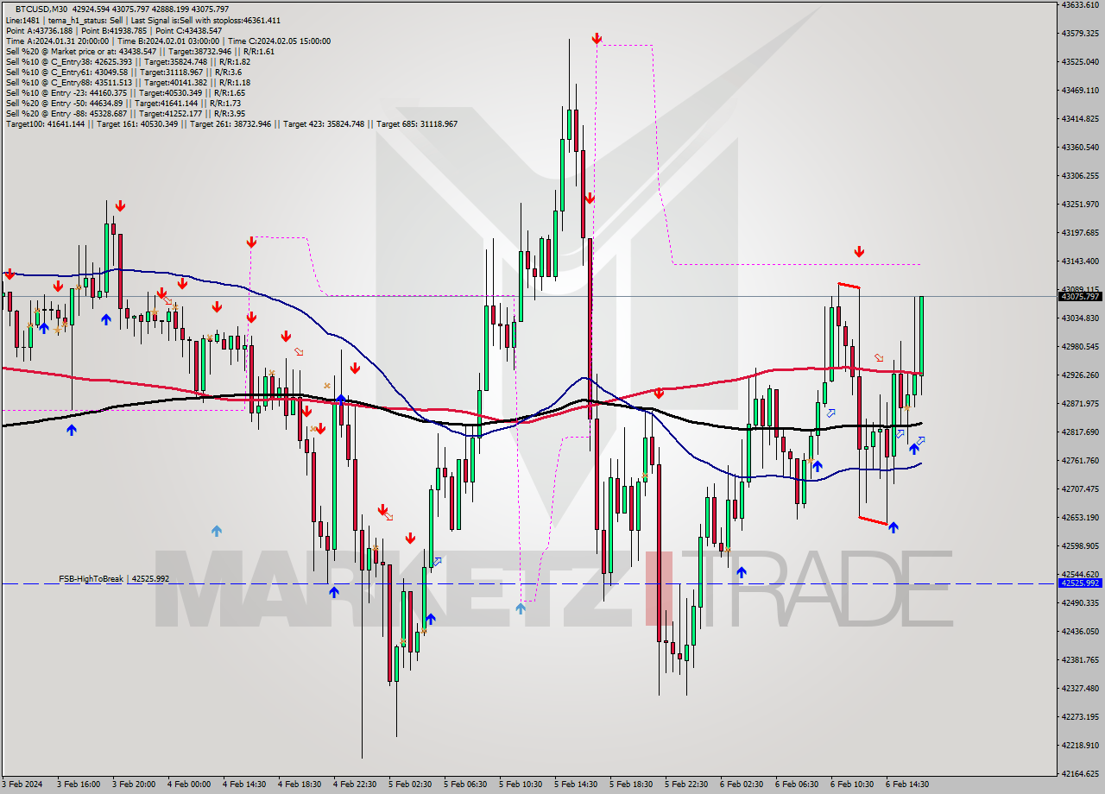Click the 43633.610 price axis label
This screenshot has height=794, width=1105.
pos(1080,5)
